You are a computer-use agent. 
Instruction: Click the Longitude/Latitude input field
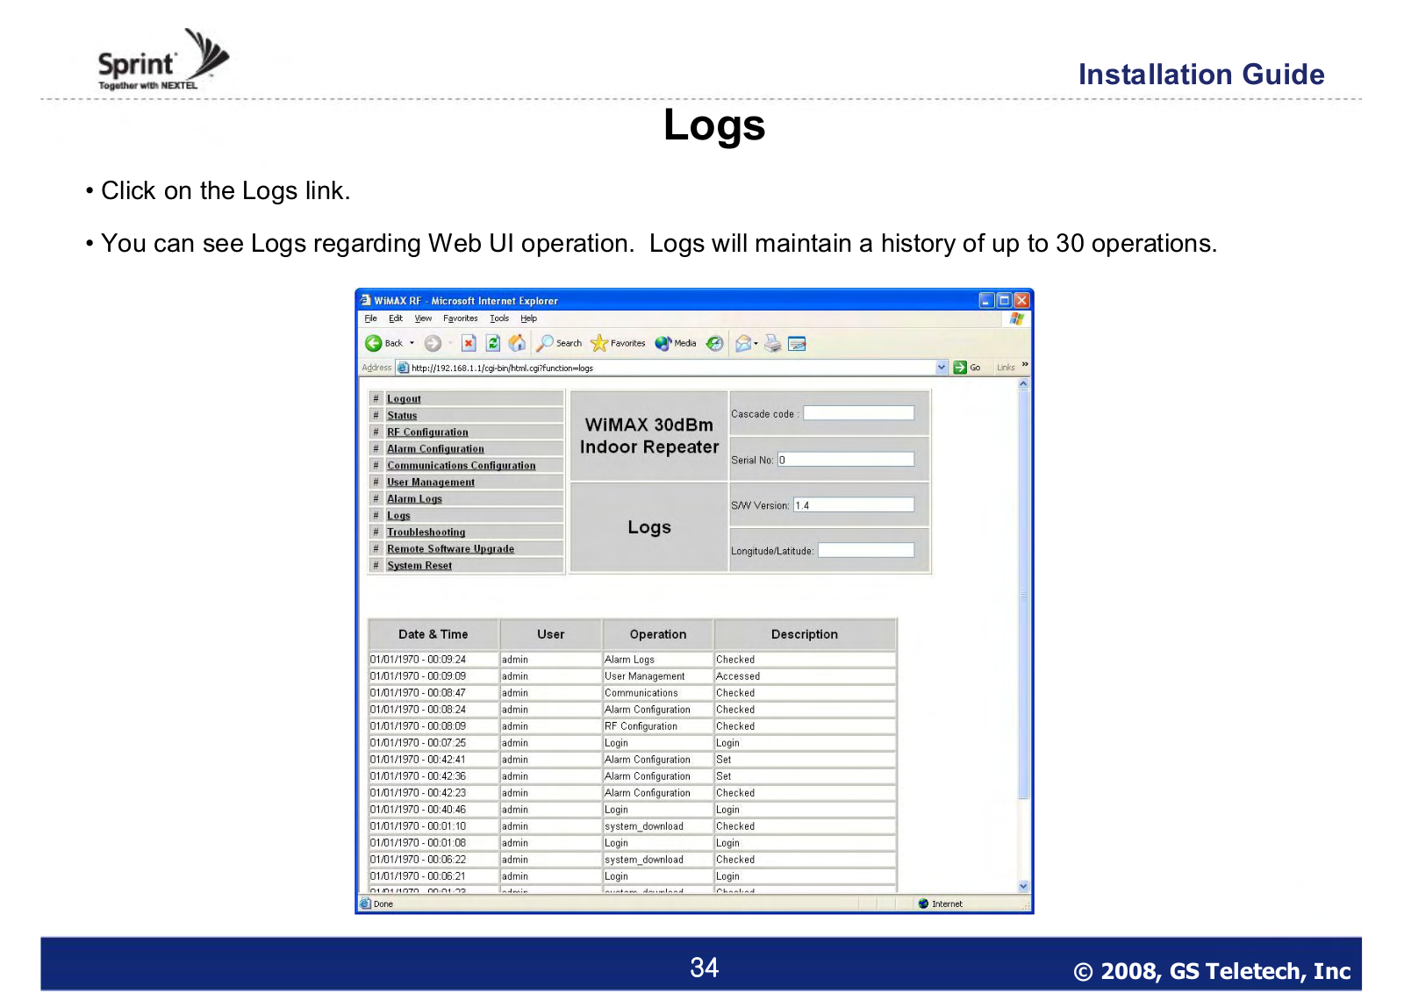point(865,550)
